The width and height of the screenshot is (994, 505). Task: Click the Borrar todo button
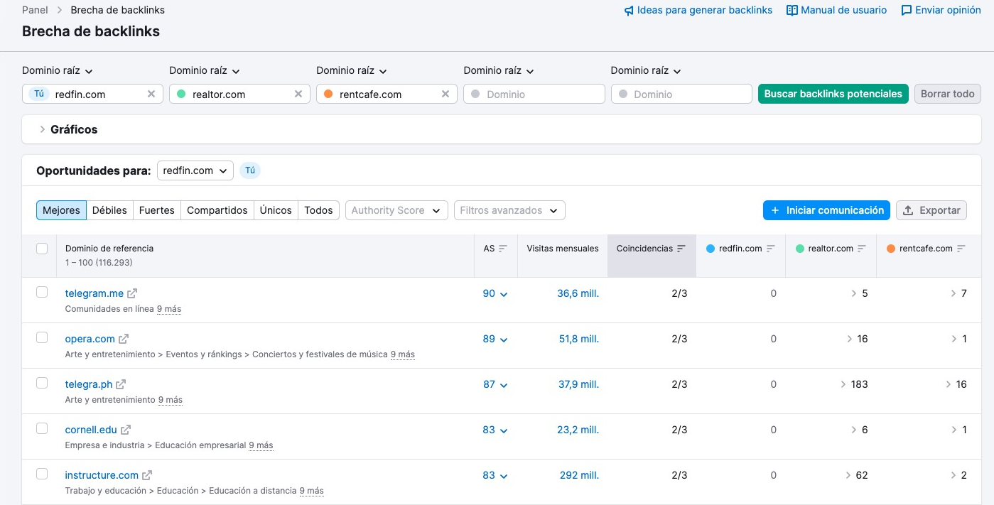948,94
